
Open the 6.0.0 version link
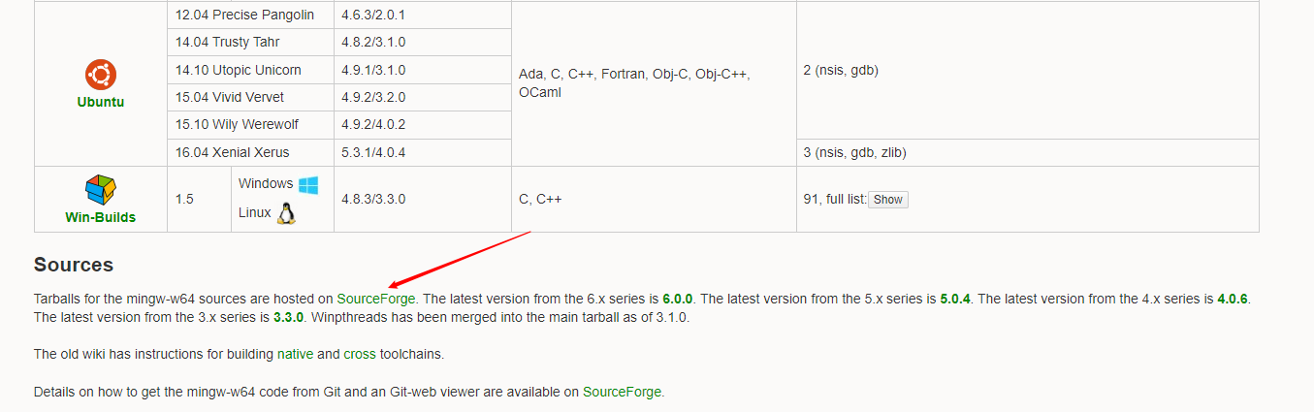click(x=678, y=299)
